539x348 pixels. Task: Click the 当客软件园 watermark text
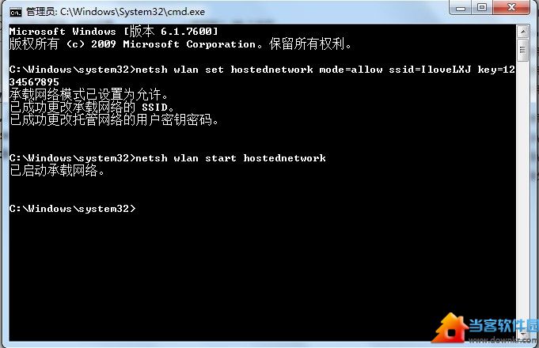(503, 325)
